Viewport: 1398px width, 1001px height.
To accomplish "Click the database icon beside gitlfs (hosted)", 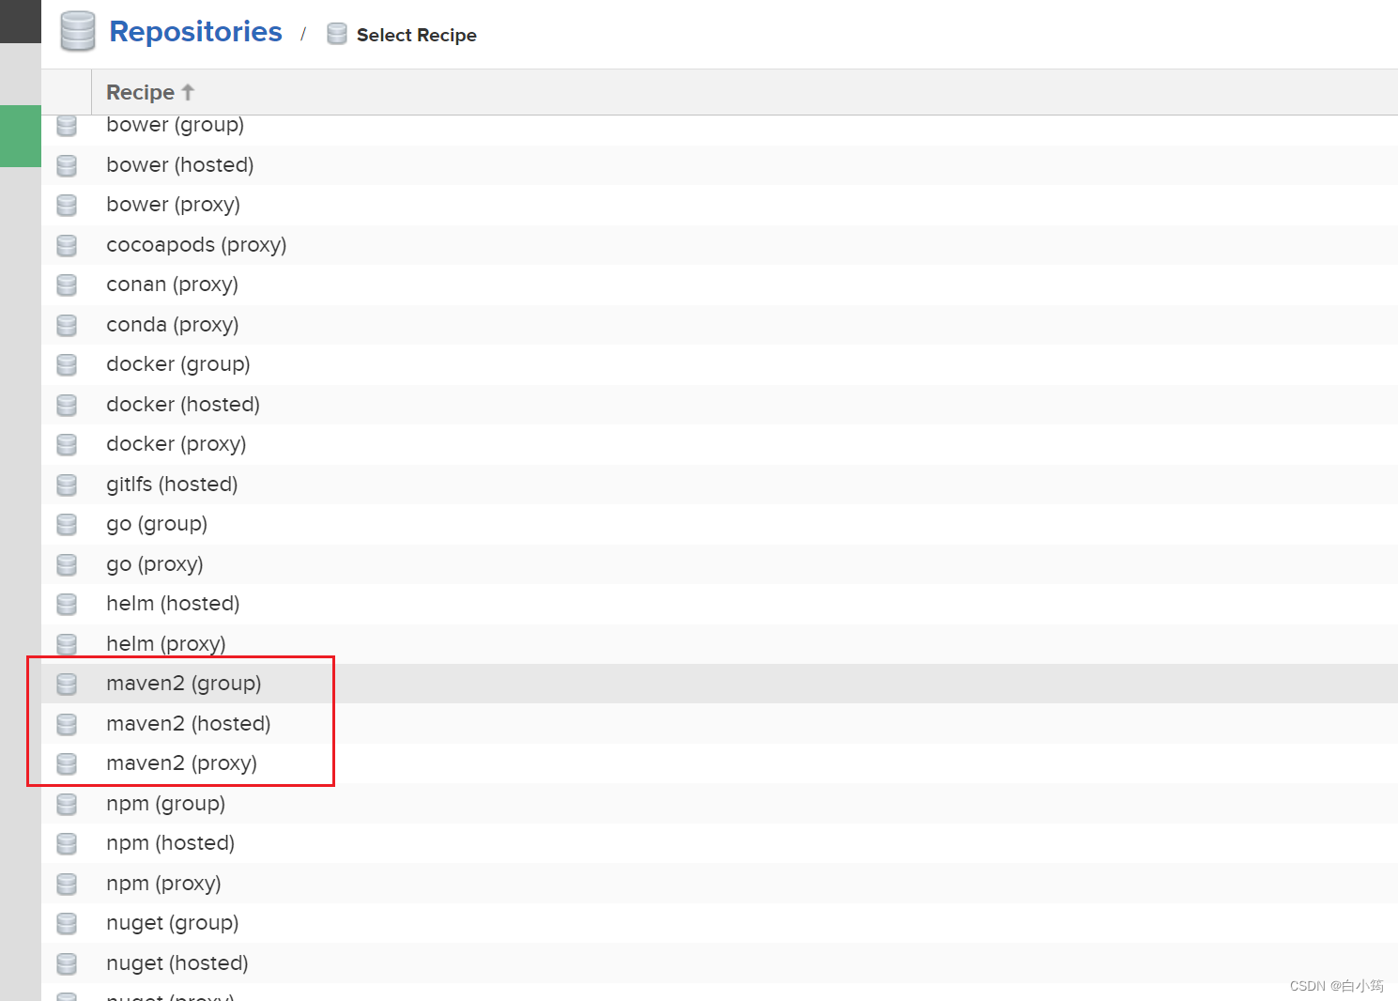I will pos(67,485).
